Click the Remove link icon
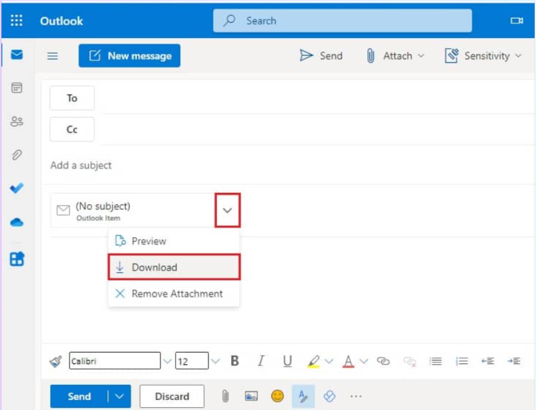The image size is (537, 410). tap(410, 361)
